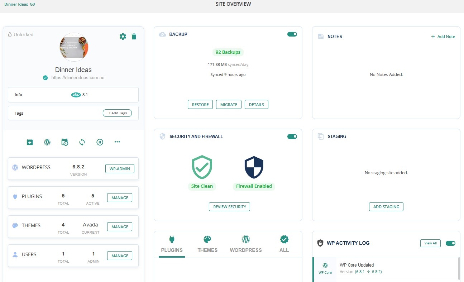Click the Dinner Ideas site thumbnail
The image size is (464, 282).
pyautogui.click(x=74, y=47)
